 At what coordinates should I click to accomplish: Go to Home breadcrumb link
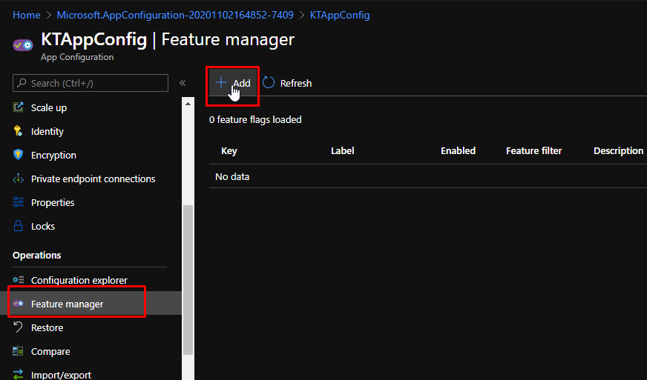coord(27,16)
